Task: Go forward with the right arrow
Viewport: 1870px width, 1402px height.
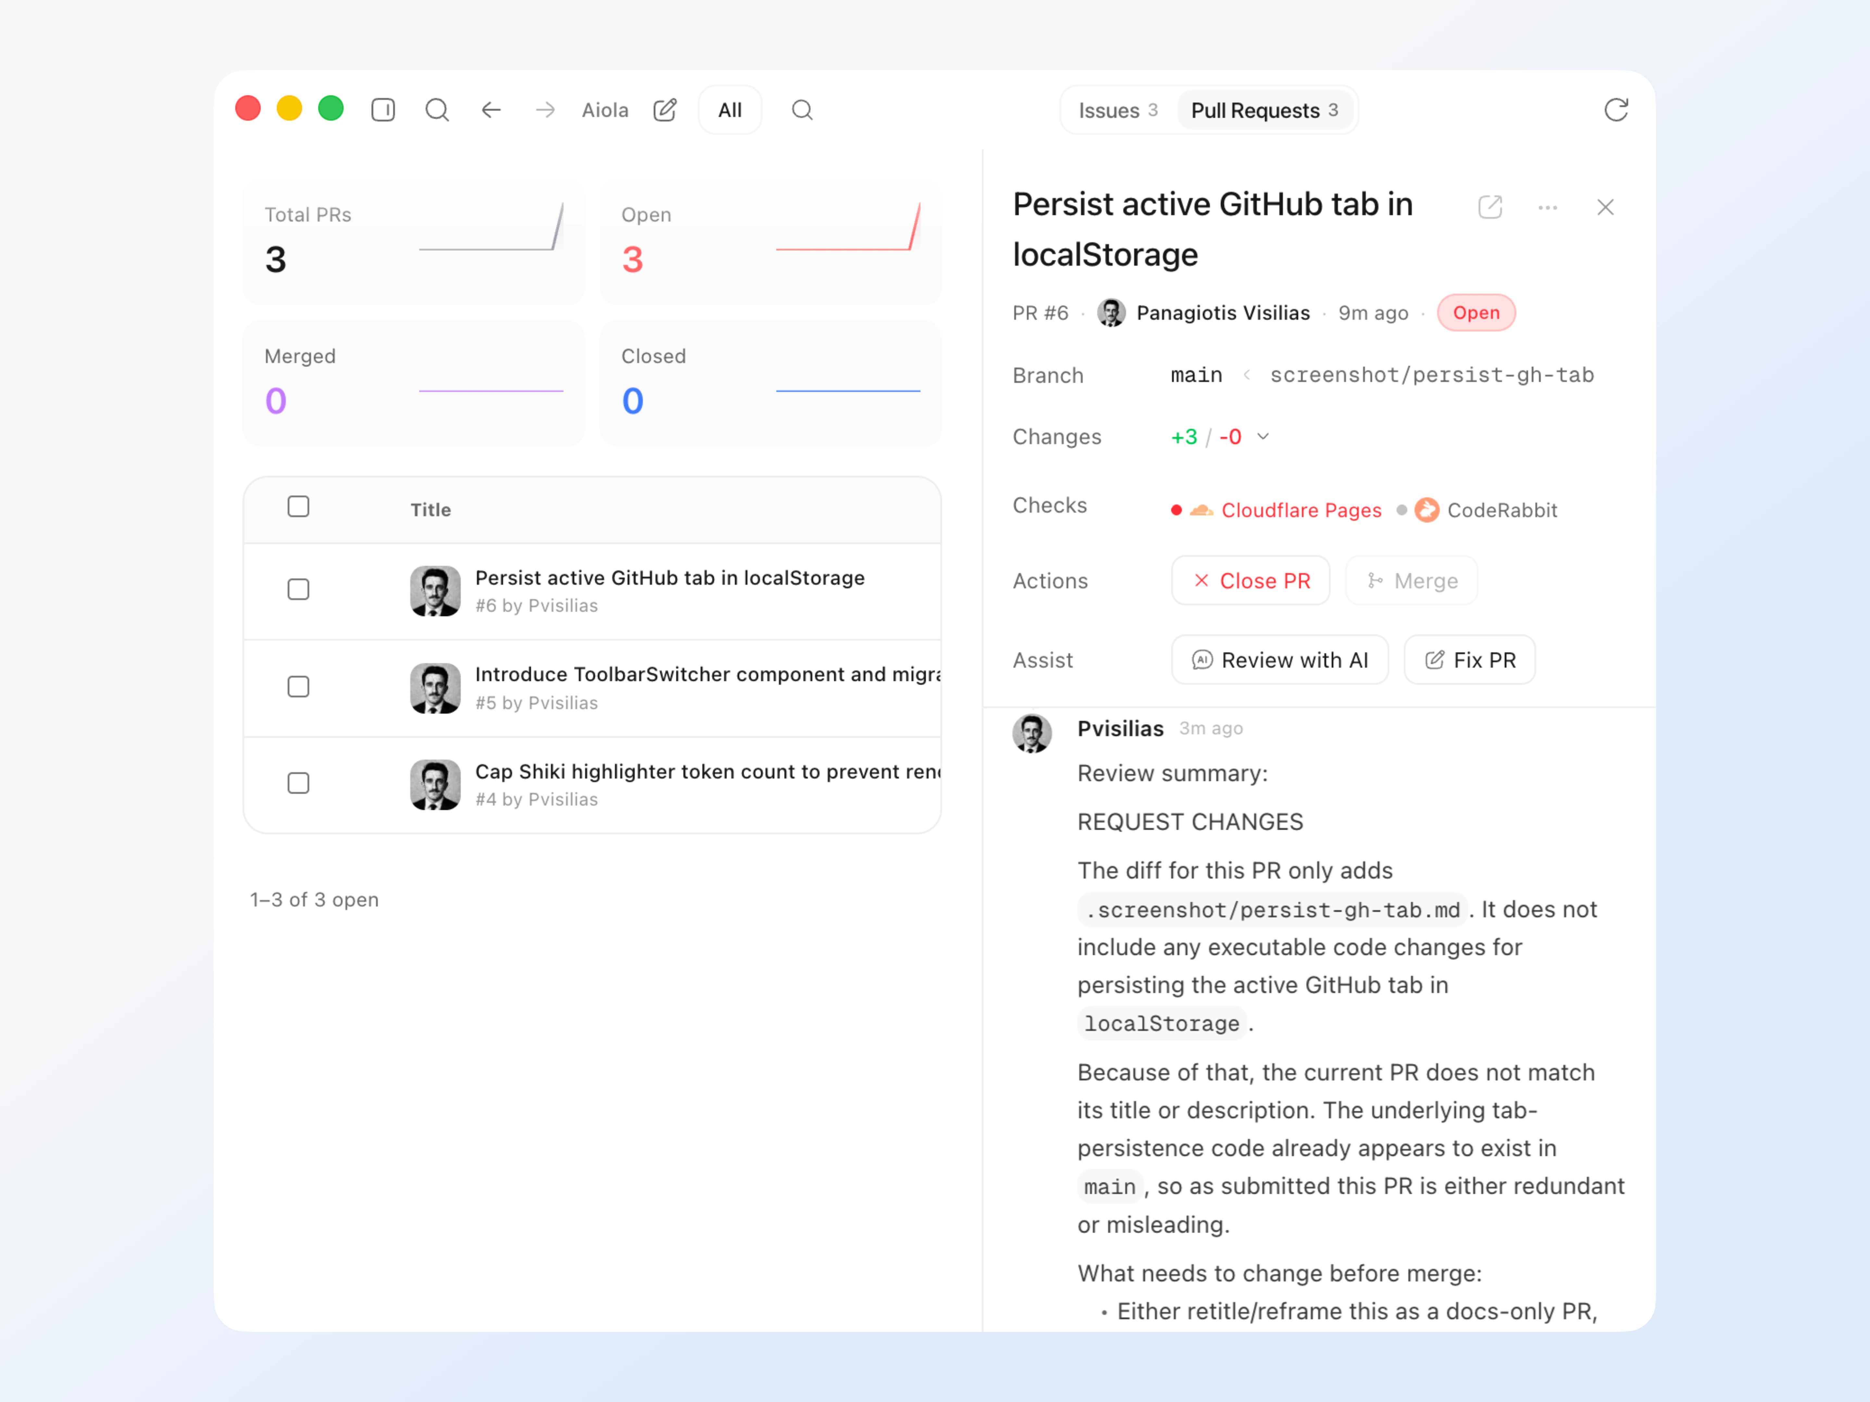Action: pyautogui.click(x=545, y=110)
